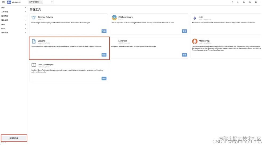Viewport: 266px width, 146px height.
Task: Open the kubectl shell icon
Action: 238,2
